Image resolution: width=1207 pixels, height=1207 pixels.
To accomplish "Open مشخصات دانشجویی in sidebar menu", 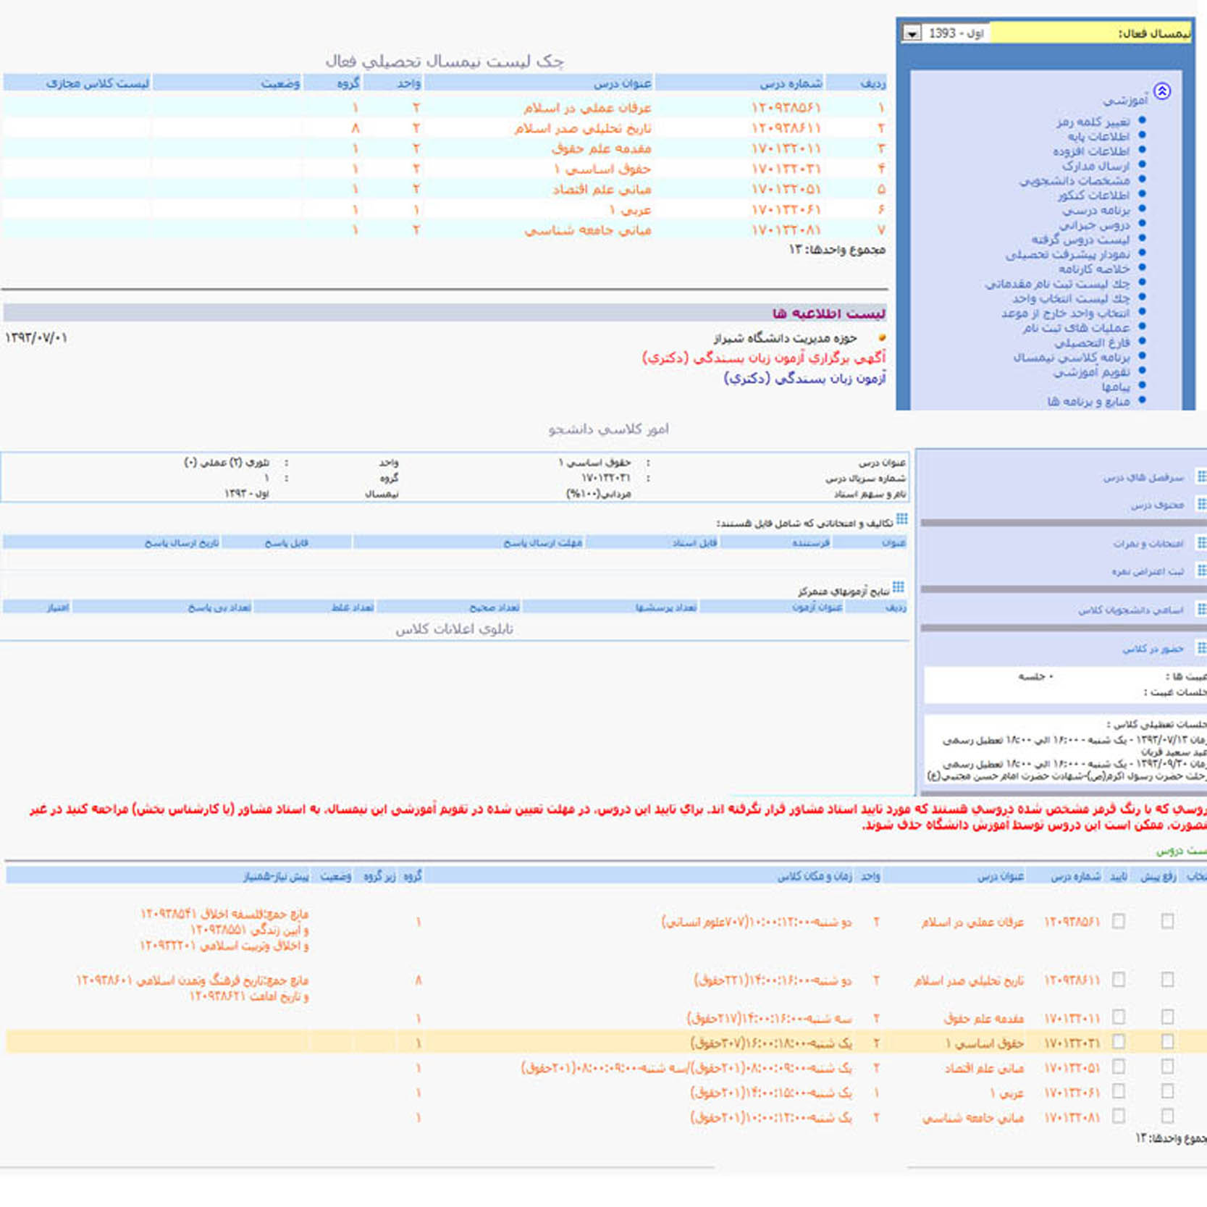I will click(x=1074, y=180).
